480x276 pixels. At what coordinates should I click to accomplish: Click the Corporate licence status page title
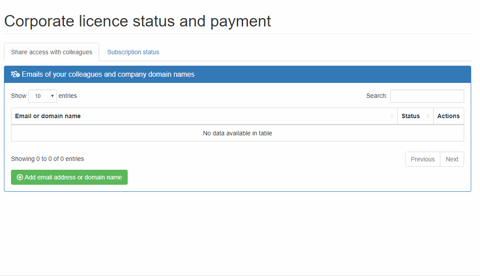137,21
